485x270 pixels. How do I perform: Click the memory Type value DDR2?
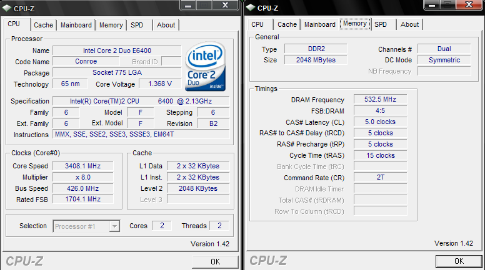tap(316, 49)
